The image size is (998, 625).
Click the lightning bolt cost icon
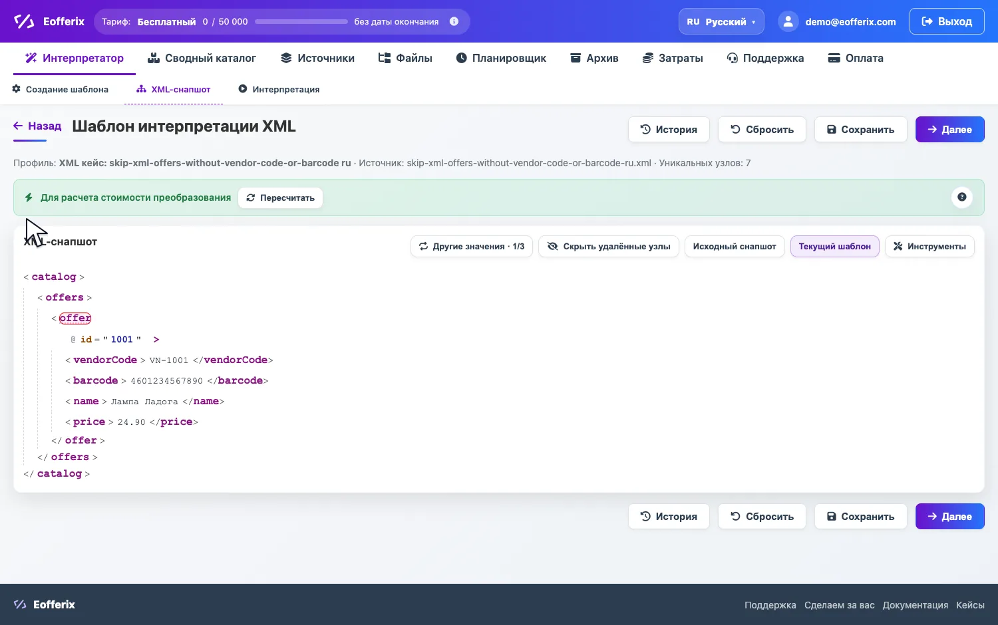[x=29, y=197]
